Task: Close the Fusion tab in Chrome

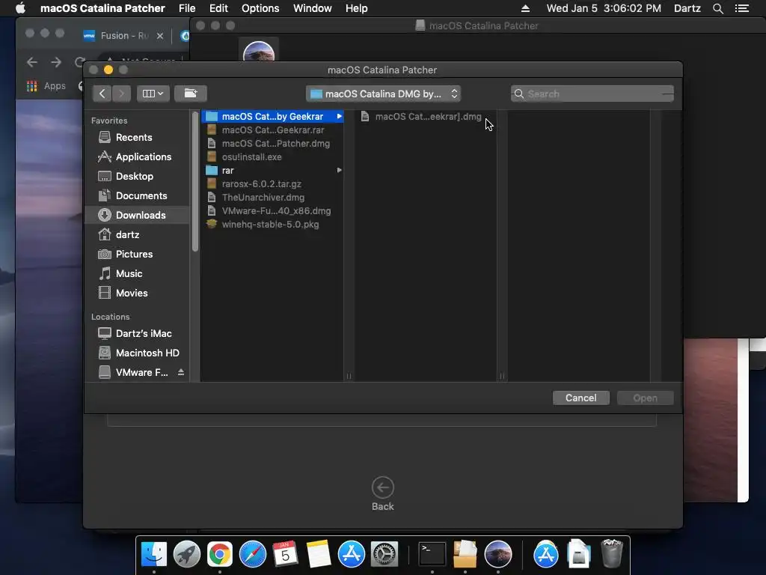Action: pos(160,36)
